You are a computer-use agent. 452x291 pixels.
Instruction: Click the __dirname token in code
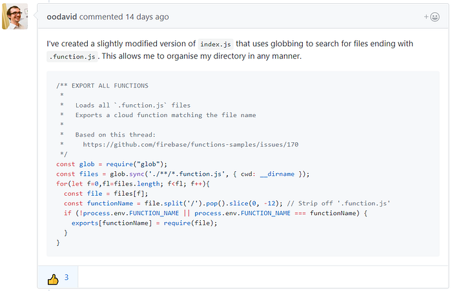pos(277,174)
